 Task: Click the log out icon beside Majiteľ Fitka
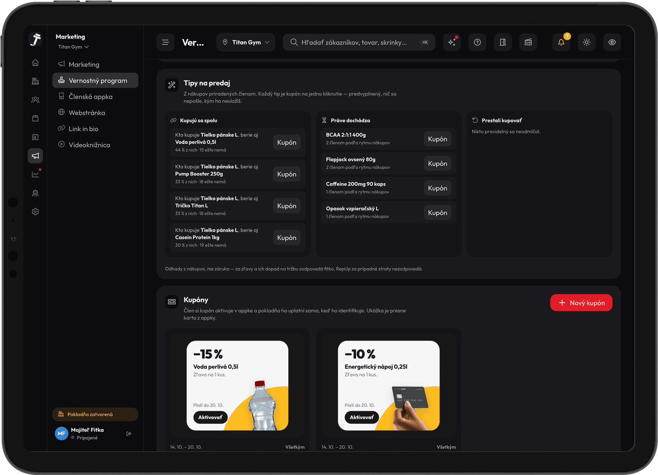click(x=129, y=433)
